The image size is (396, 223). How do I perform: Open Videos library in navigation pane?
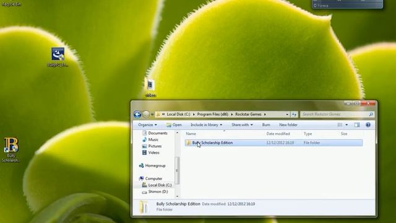point(151,153)
